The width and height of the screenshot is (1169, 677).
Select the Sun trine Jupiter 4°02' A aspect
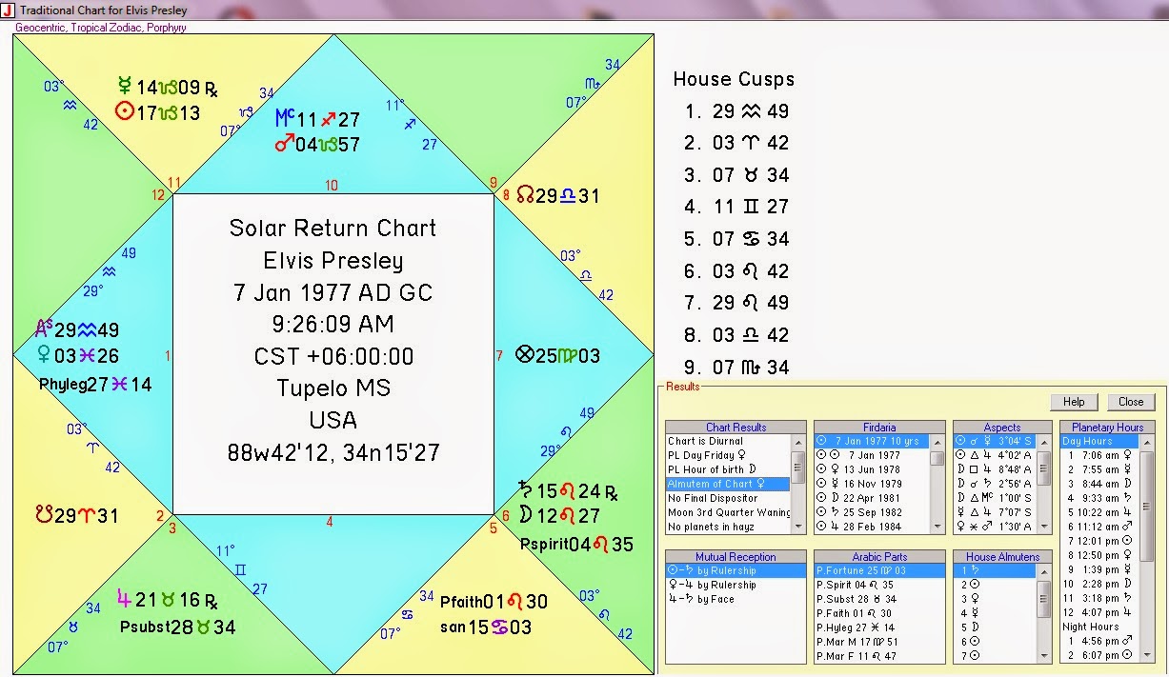(994, 456)
